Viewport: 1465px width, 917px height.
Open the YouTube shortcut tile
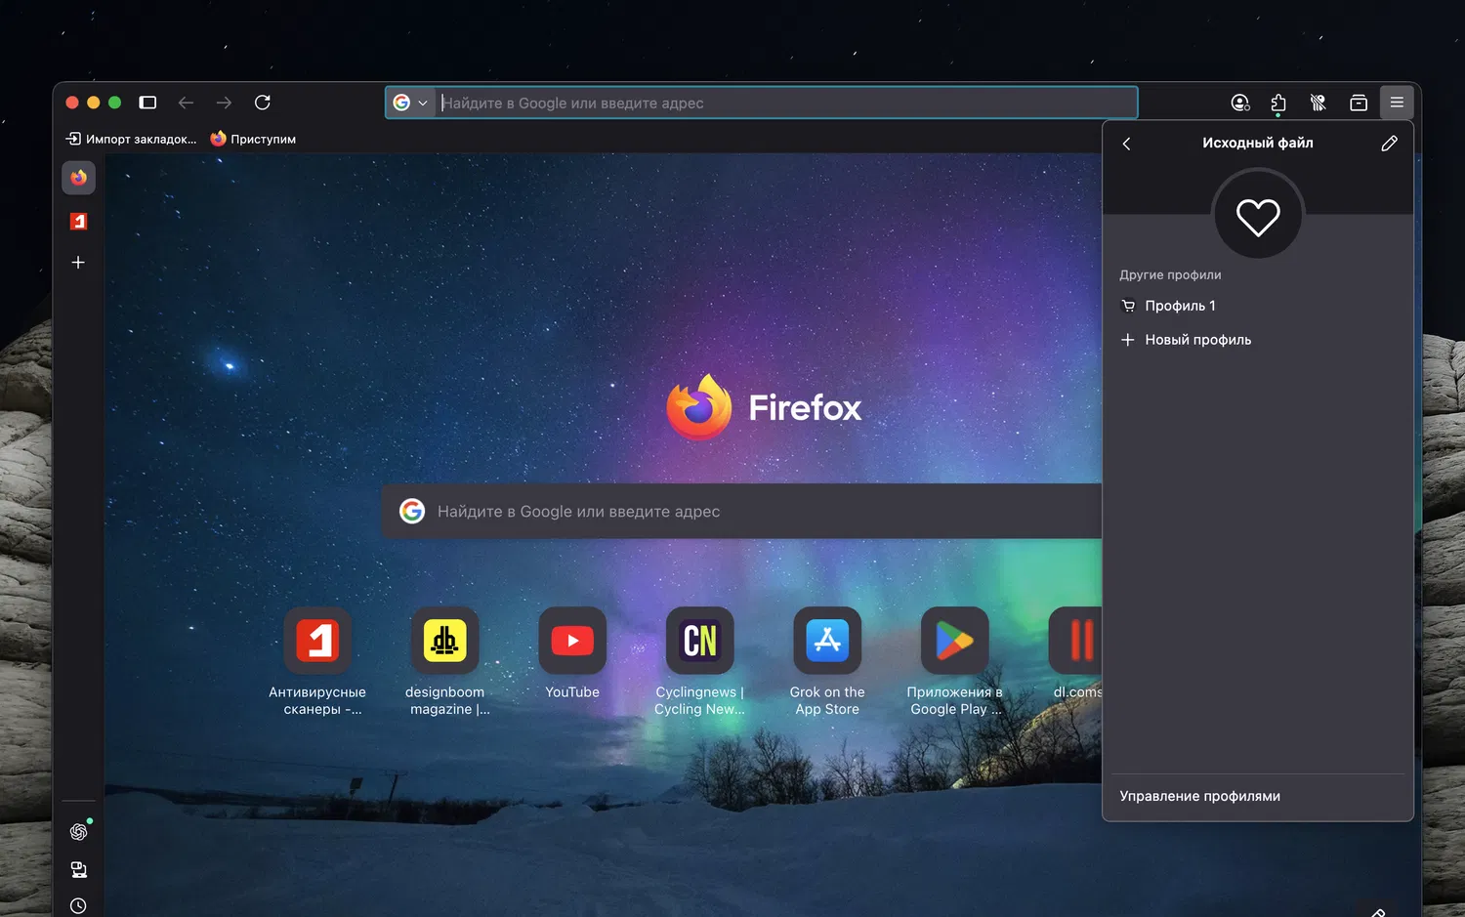[x=572, y=653]
